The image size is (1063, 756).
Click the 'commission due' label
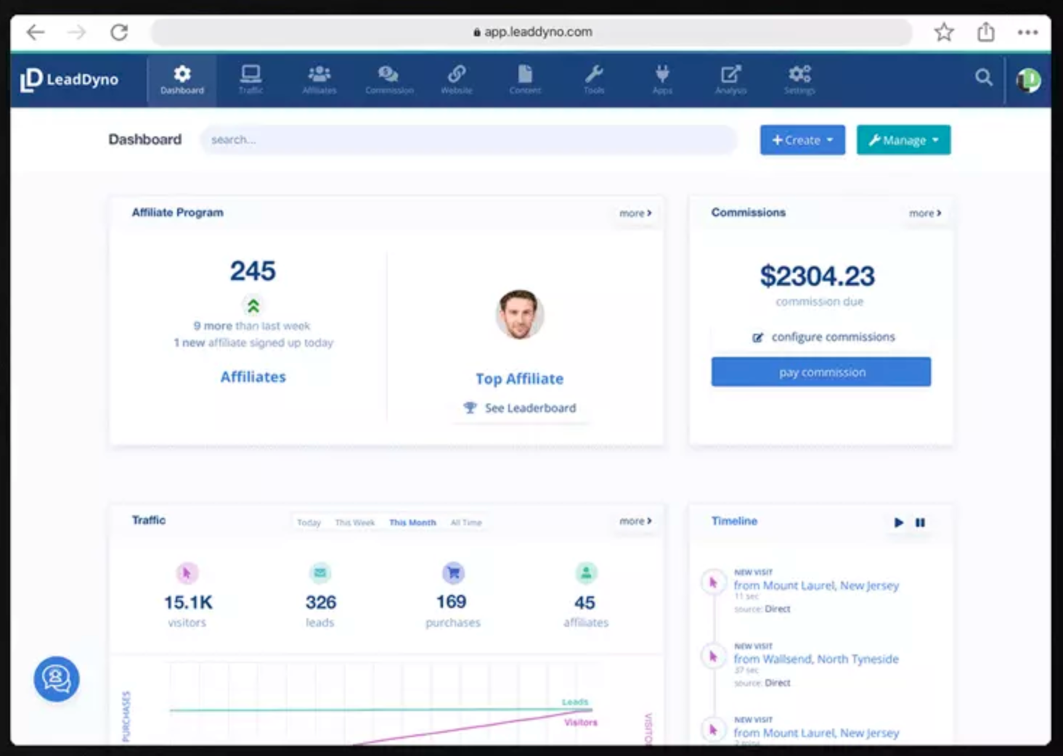click(x=820, y=302)
